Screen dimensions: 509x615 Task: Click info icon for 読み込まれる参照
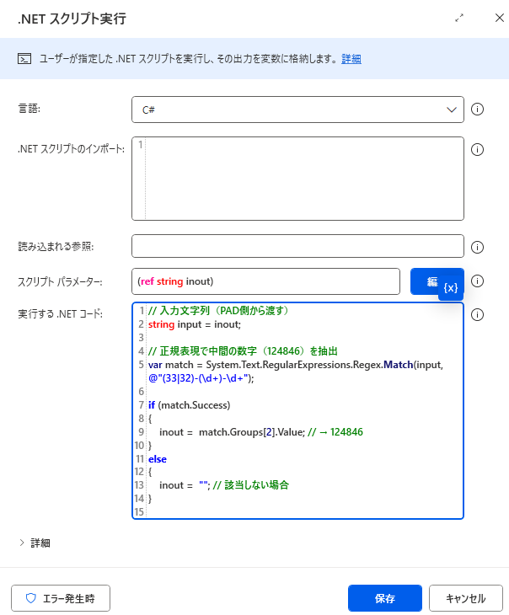(x=477, y=247)
